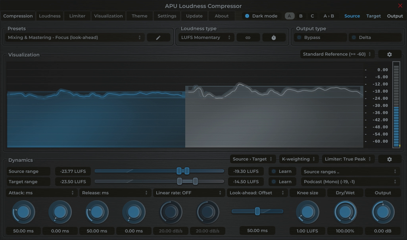This screenshot has height=240, width=407.
Task: Click the Output section header in Dynamics
Action: point(382,193)
